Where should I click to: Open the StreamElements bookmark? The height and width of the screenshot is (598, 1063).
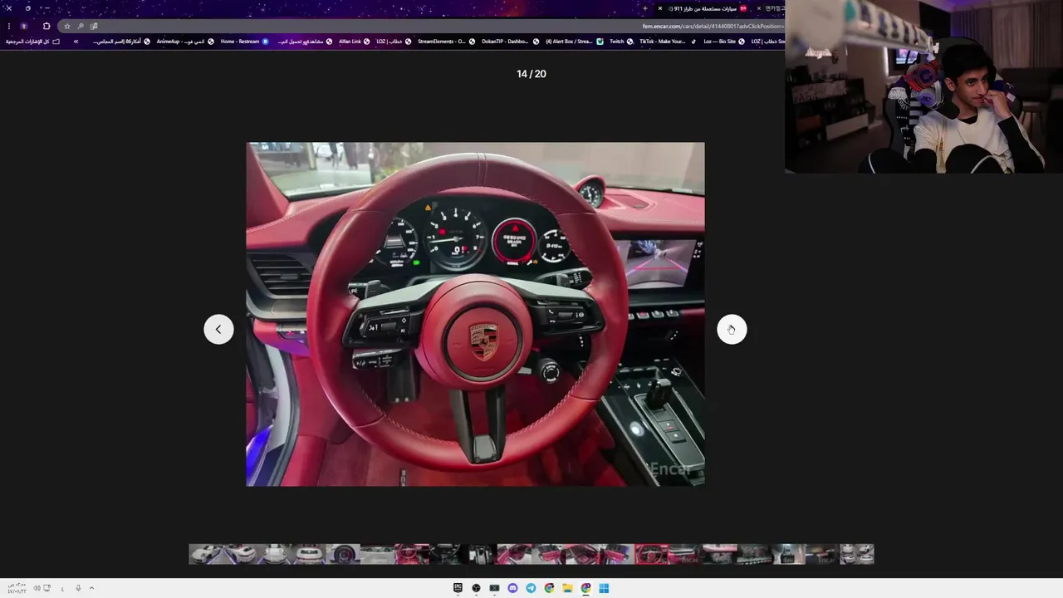click(446, 41)
